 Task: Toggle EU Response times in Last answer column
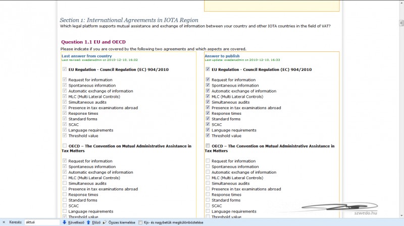click(65, 113)
